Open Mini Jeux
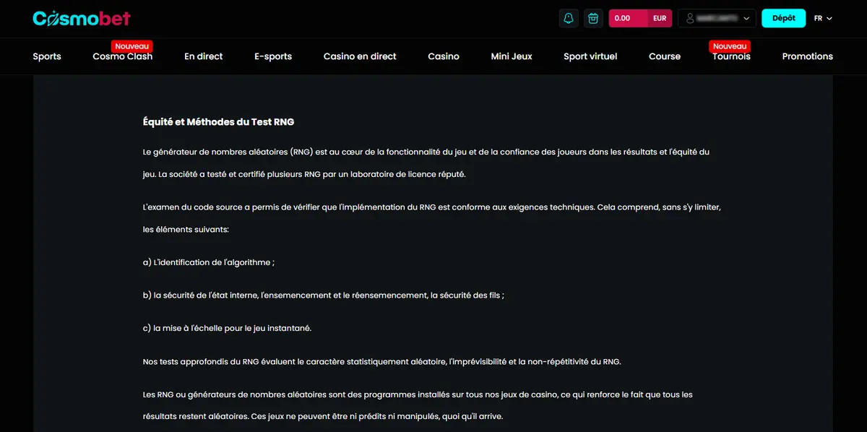867x432 pixels. coord(512,56)
